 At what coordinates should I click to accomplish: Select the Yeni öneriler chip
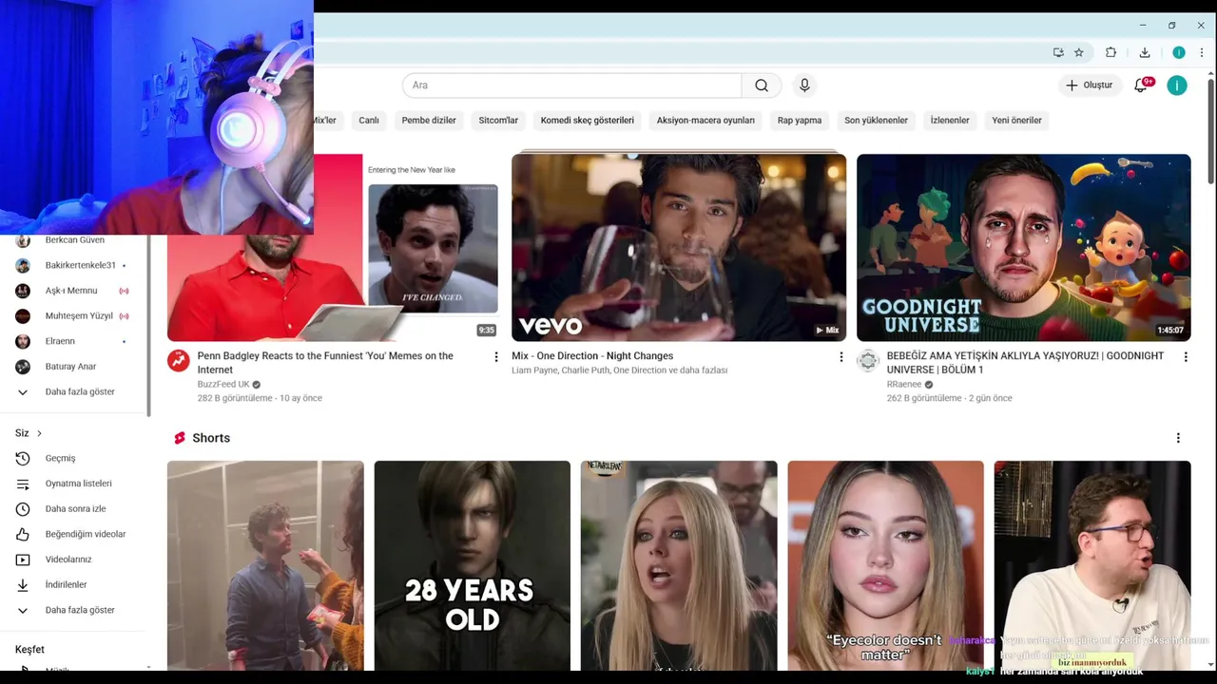[1016, 121]
